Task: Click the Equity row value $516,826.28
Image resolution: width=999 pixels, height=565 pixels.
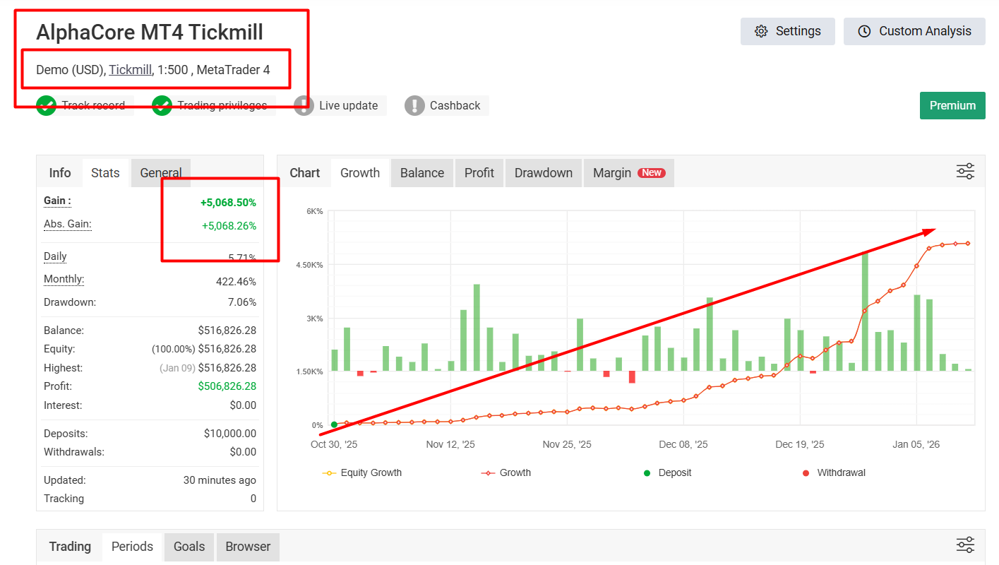Action: tap(227, 349)
